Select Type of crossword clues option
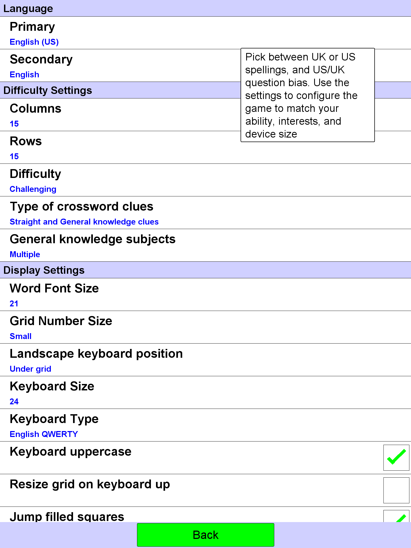411x548 pixels. tap(205, 213)
